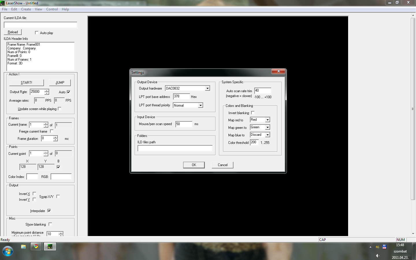Screen dimensions: 416x260
Task: Click the Mouse/pen scan speed field
Action: click(x=184, y=124)
